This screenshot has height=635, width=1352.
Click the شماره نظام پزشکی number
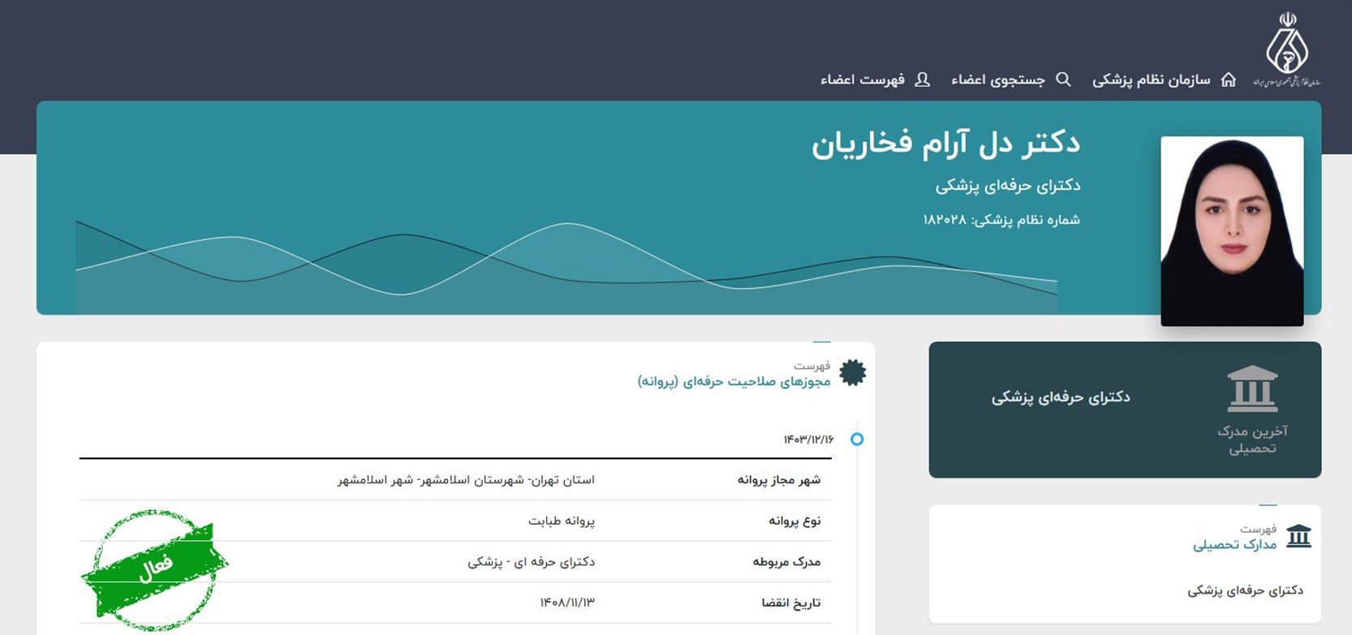click(1001, 220)
